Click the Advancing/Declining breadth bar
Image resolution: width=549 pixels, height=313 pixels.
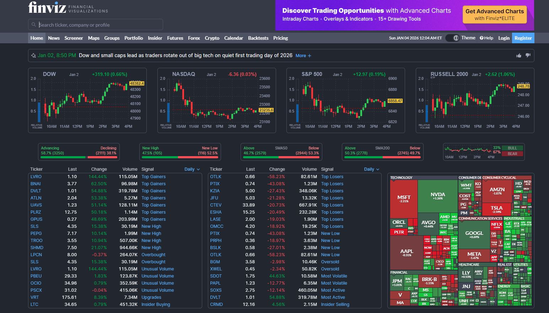[x=79, y=152]
